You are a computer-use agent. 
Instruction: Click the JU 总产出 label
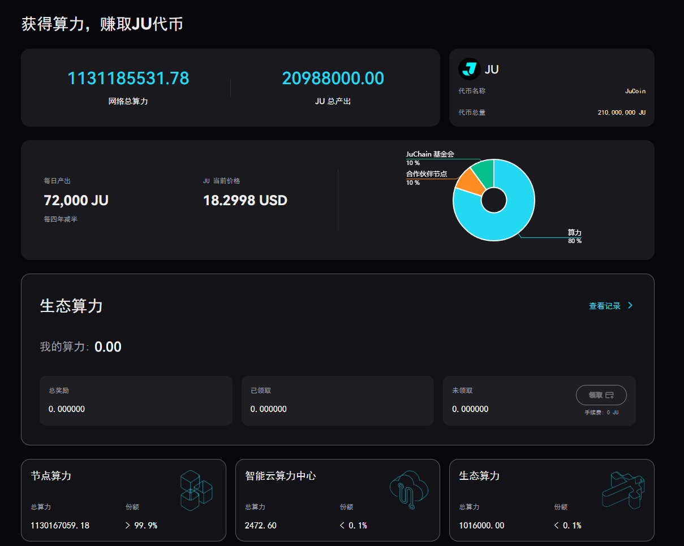tap(333, 102)
